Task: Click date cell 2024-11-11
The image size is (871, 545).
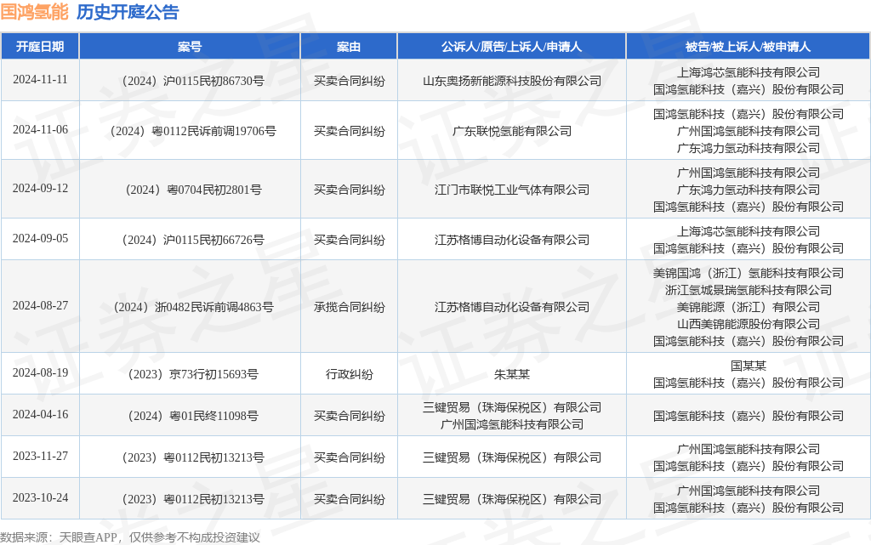Action: pos(40,80)
